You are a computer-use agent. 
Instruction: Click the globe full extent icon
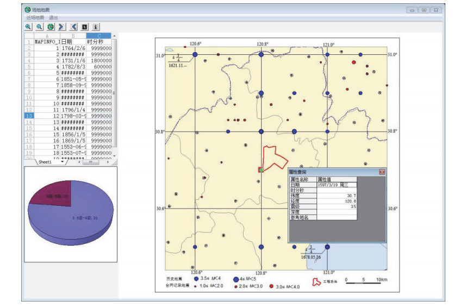point(51,27)
